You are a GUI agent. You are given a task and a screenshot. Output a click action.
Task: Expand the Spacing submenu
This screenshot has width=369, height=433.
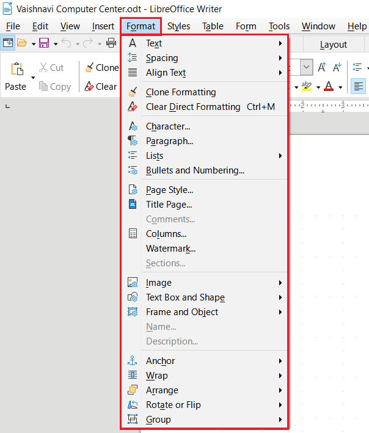[x=205, y=58]
